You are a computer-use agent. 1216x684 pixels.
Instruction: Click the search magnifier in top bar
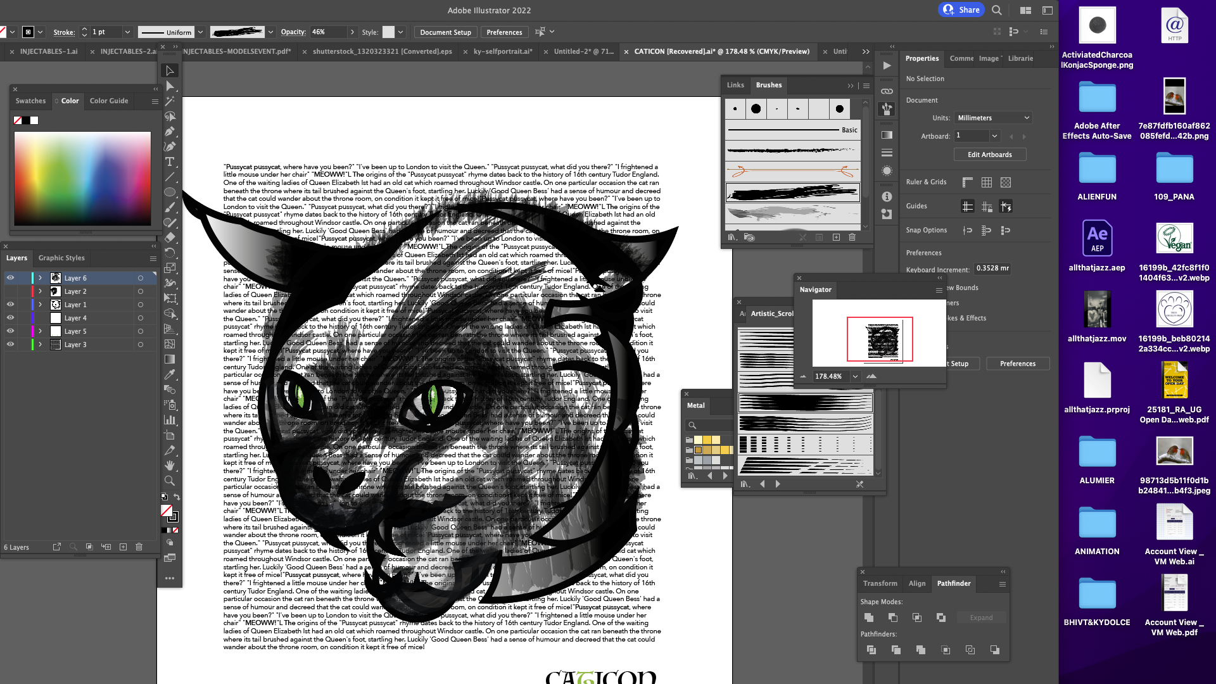(x=996, y=10)
